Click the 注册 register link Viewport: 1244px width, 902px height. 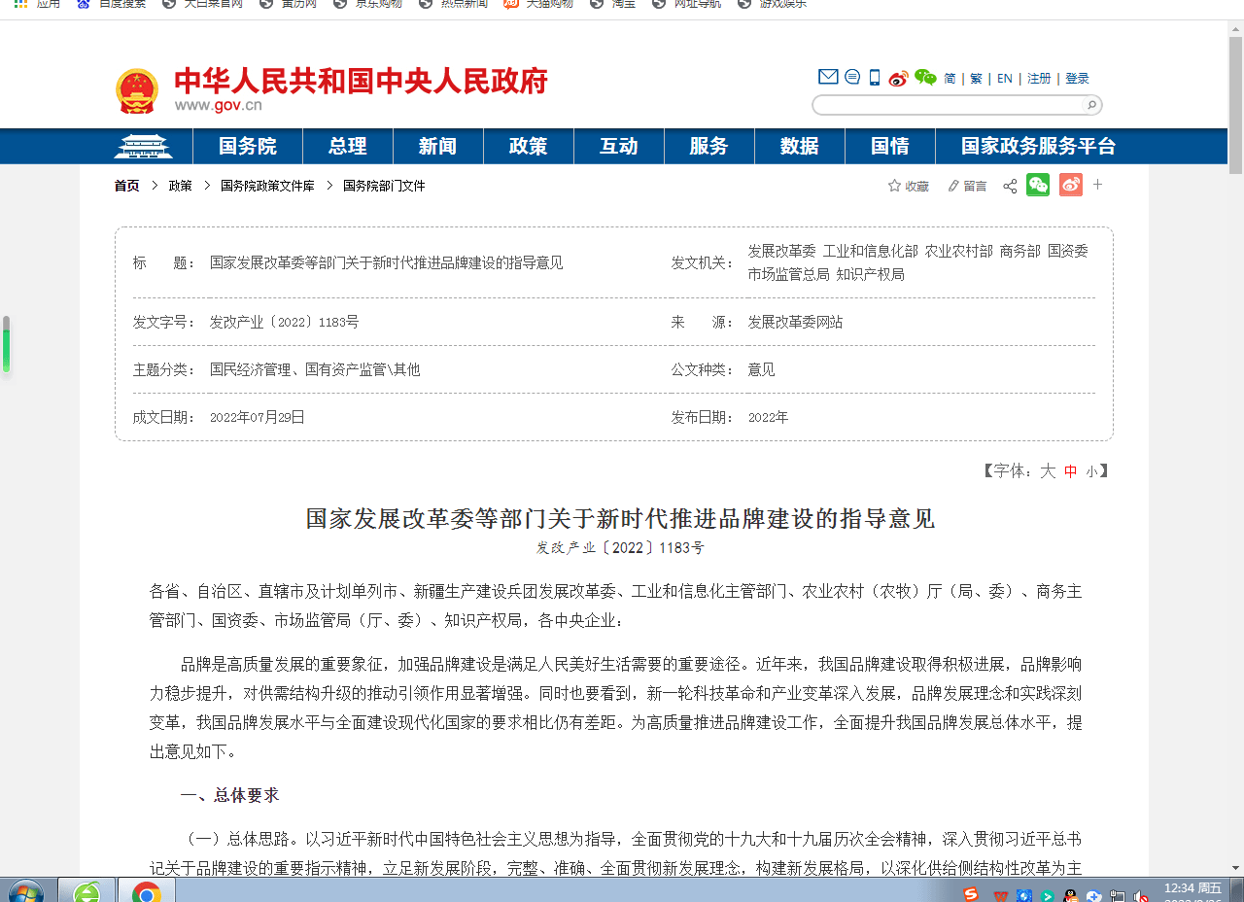coord(1039,79)
